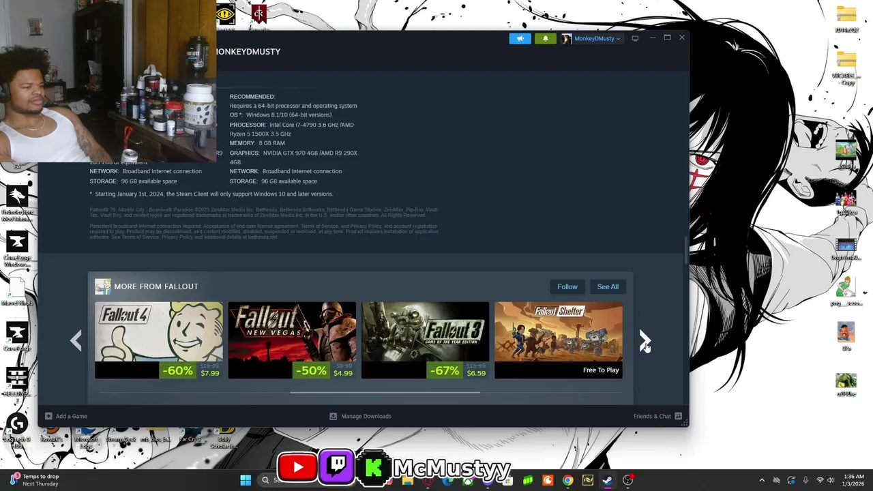Open the Fallout 3 GOTY card
The height and width of the screenshot is (491, 873).
(x=425, y=340)
